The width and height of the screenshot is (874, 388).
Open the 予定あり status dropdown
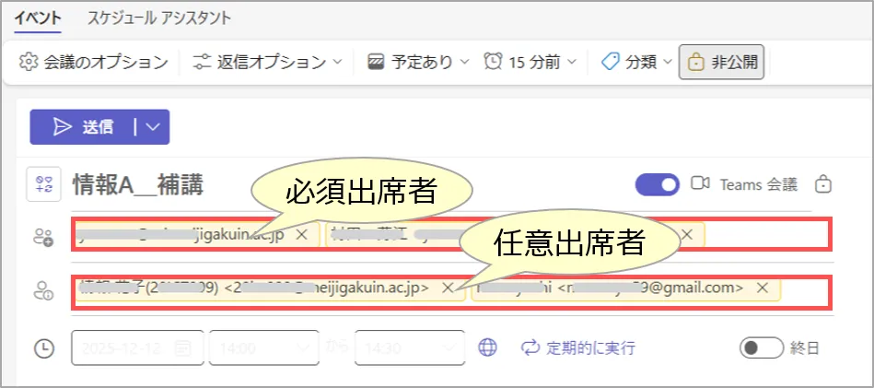point(418,63)
